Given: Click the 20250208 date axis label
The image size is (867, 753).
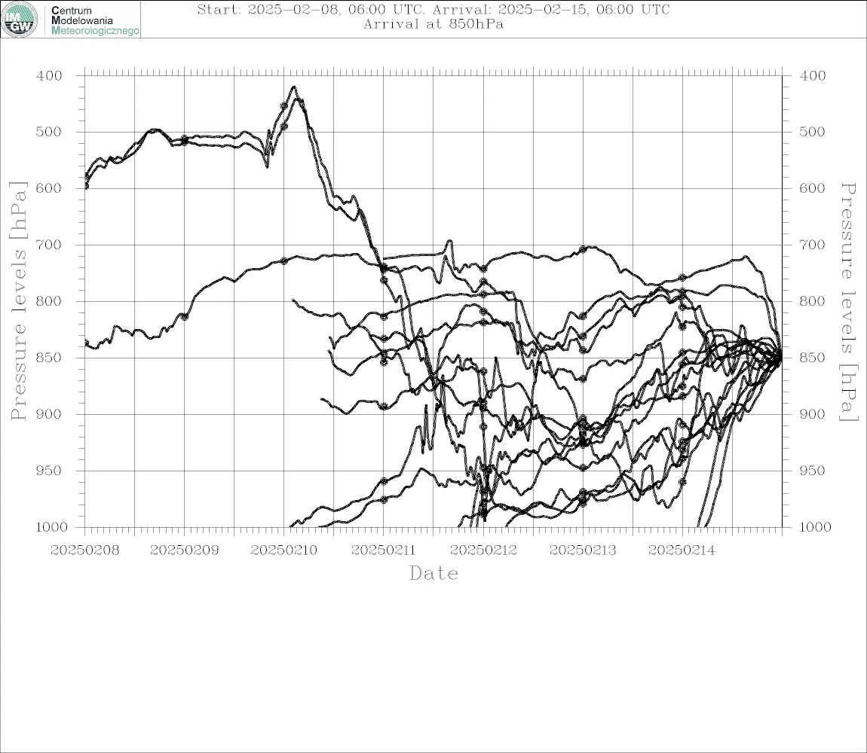Looking at the screenshot, I should [x=84, y=550].
